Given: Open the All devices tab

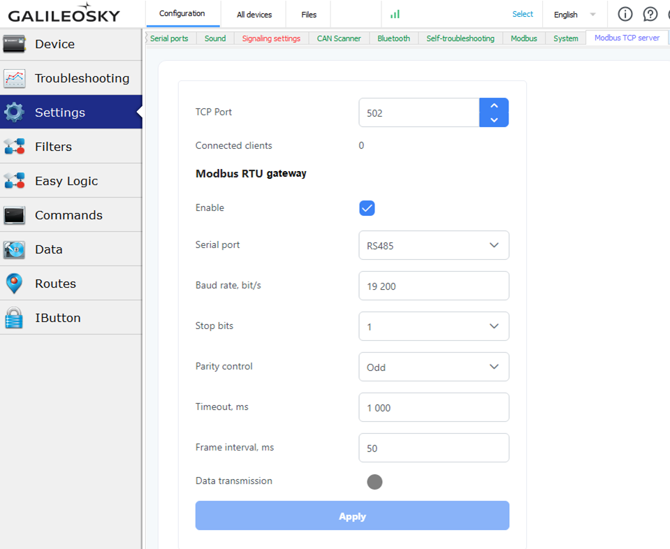Looking at the screenshot, I should click(x=254, y=15).
